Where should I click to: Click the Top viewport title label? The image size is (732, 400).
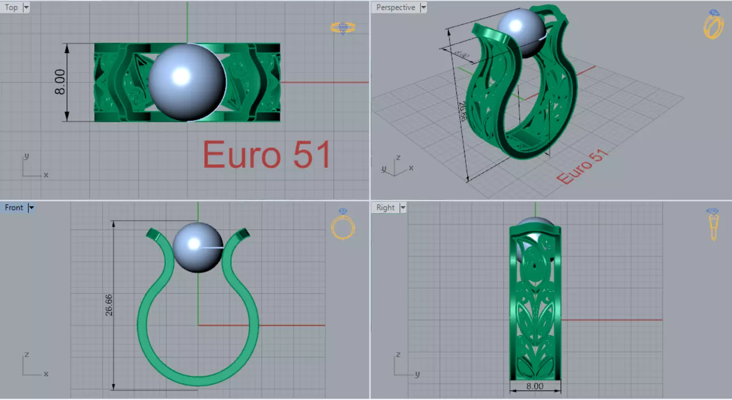[x=11, y=7]
